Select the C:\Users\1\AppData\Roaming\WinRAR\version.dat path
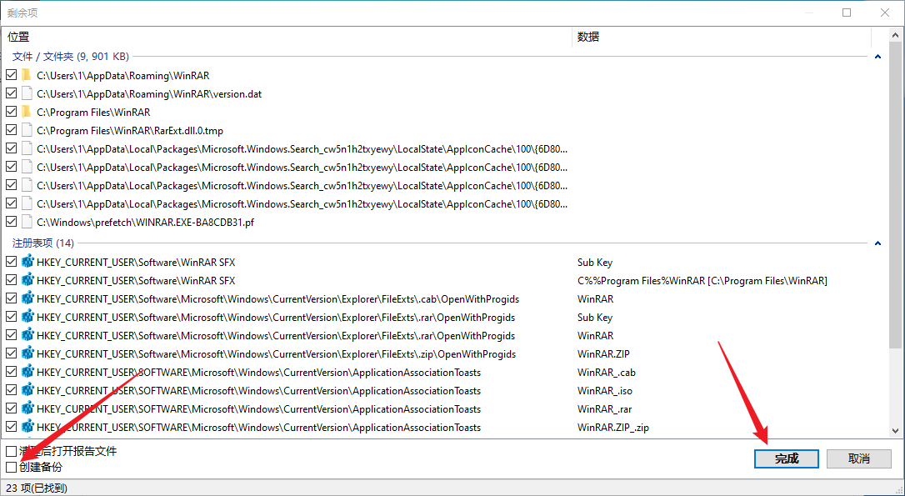 coord(149,93)
